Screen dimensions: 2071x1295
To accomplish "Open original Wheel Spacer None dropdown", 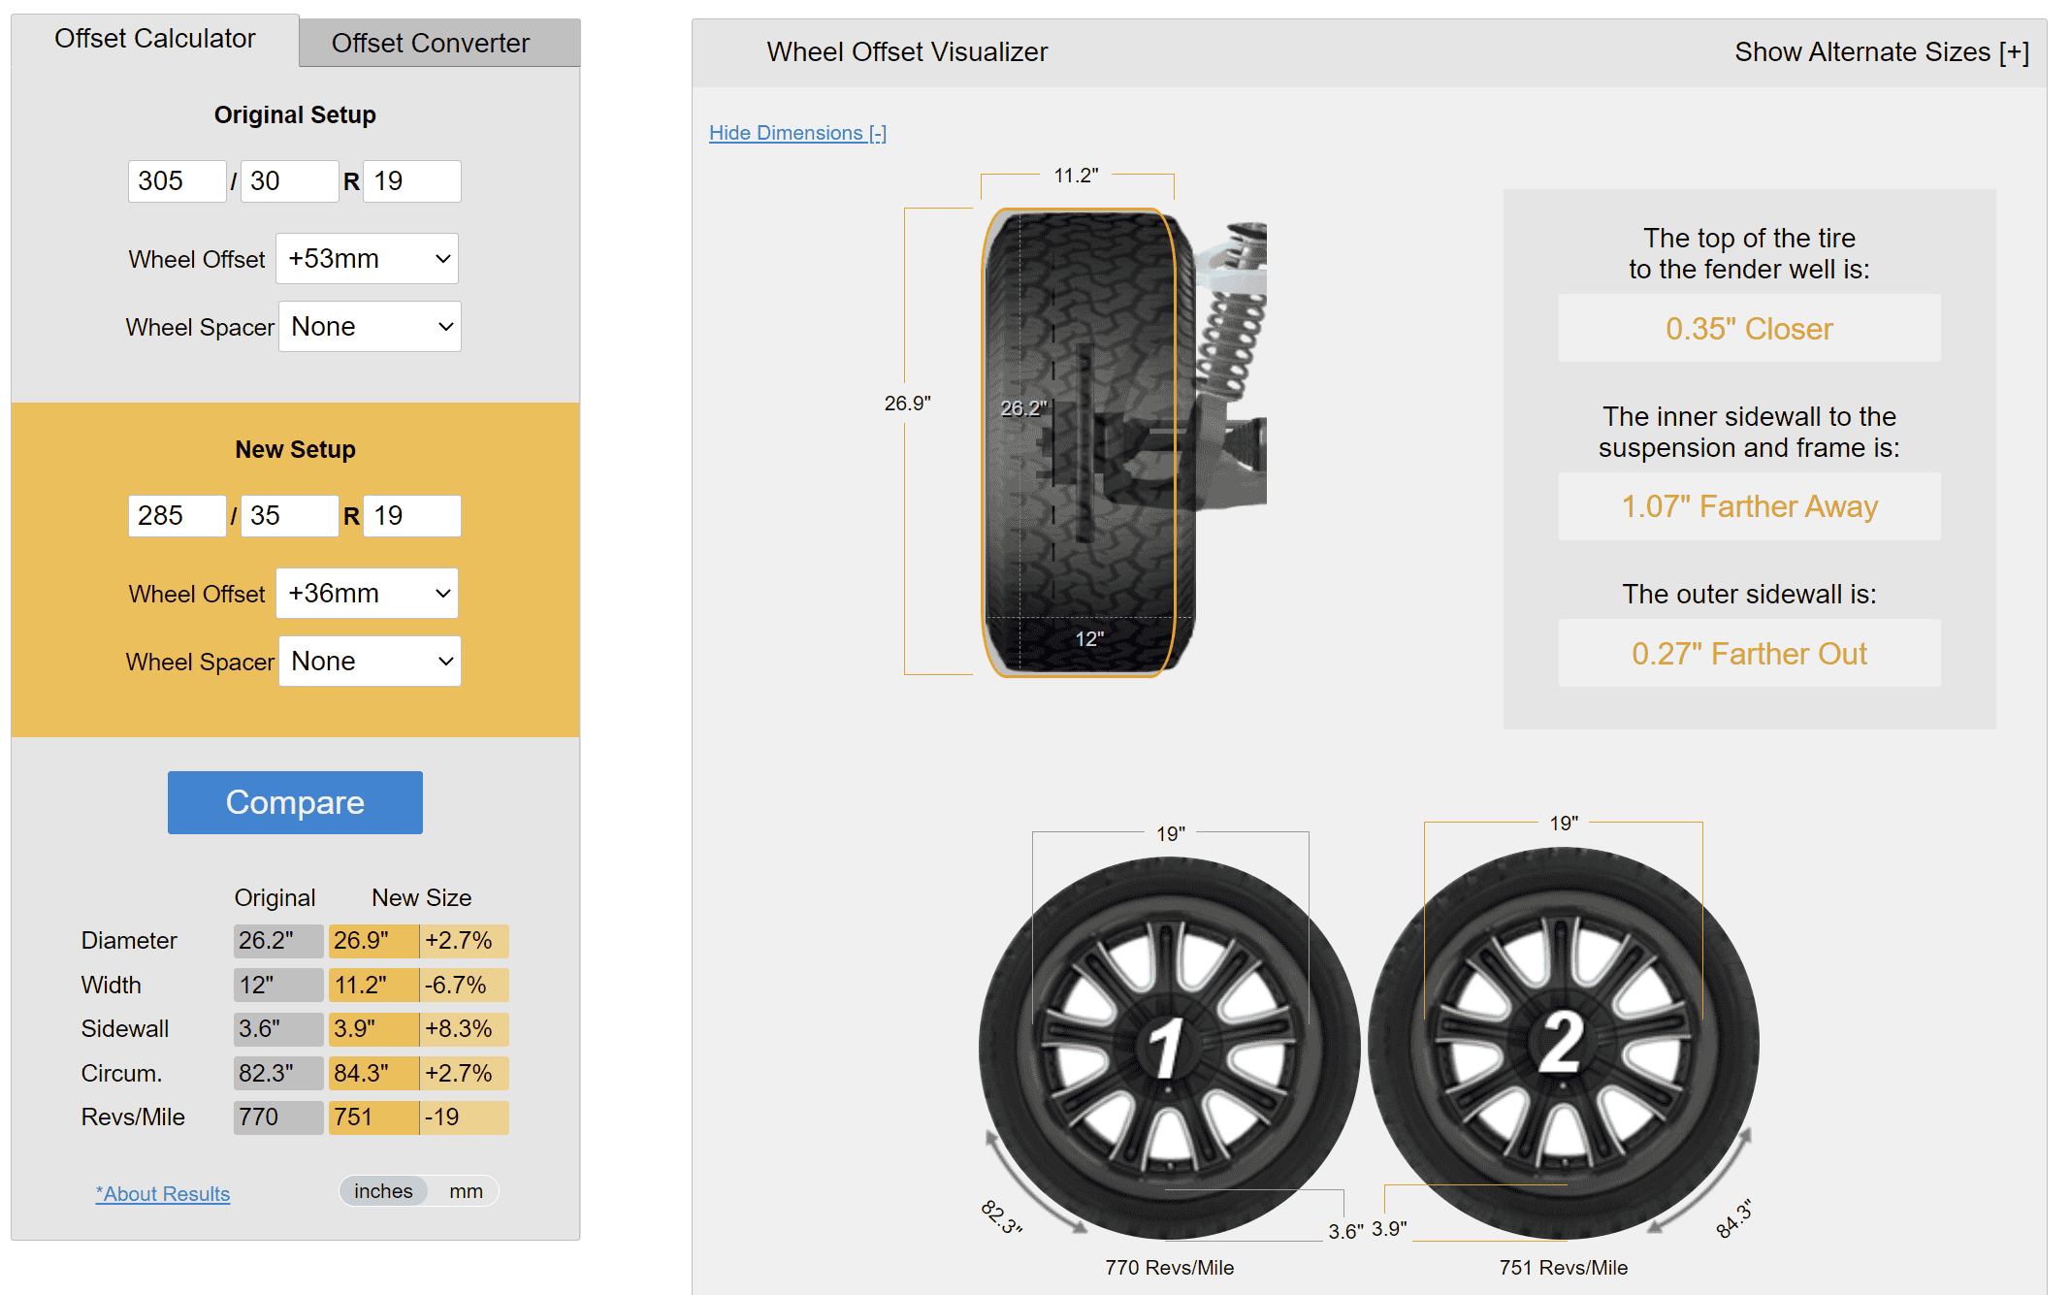I will click(370, 327).
